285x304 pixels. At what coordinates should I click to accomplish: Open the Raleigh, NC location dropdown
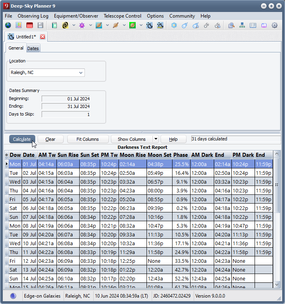81,73
